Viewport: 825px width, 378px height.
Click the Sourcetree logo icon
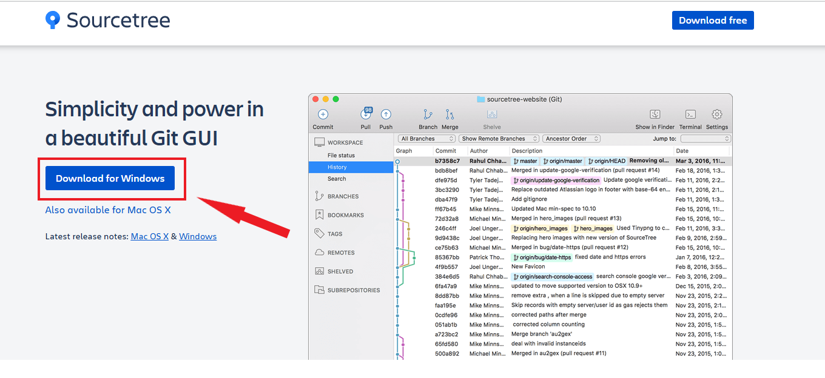[53, 20]
